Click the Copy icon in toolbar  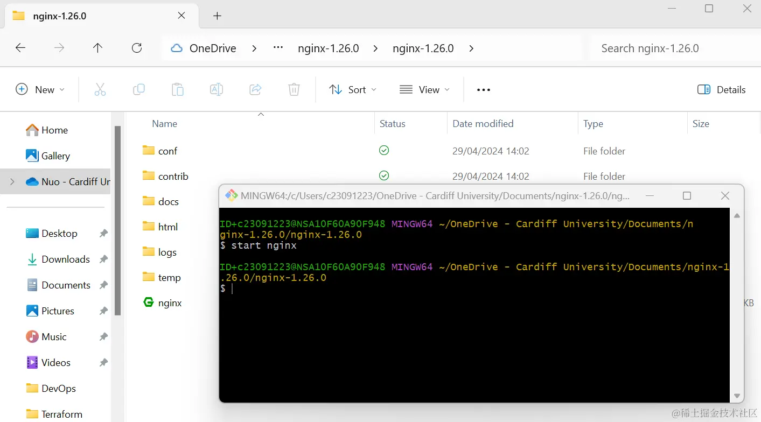pos(139,89)
